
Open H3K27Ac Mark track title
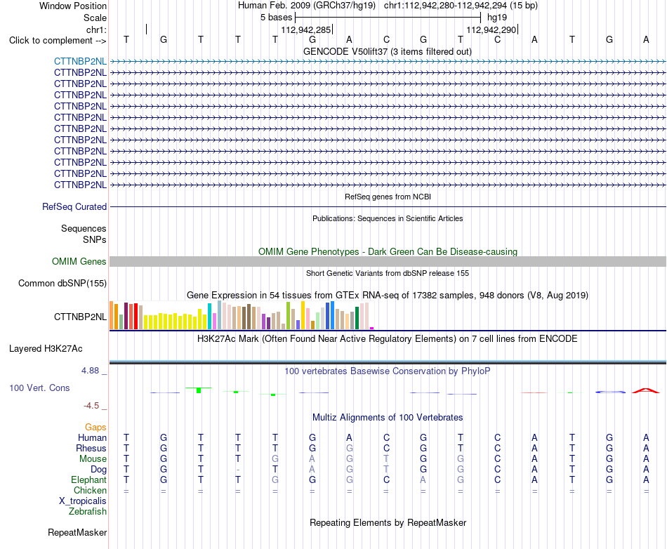click(387, 339)
